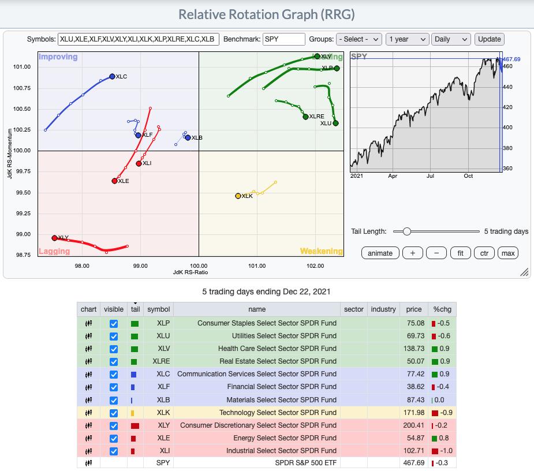This screenshot has height=471, width=534.
Task: Sort table by price column header
Action: [x=414, y=309]
